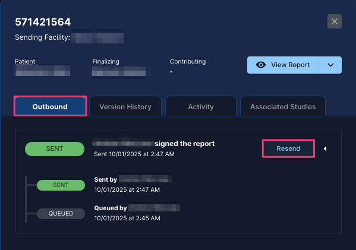Select the Outbound tab
Screen dimensions: 356x250
pyautogui.click(x=50, y=106)
